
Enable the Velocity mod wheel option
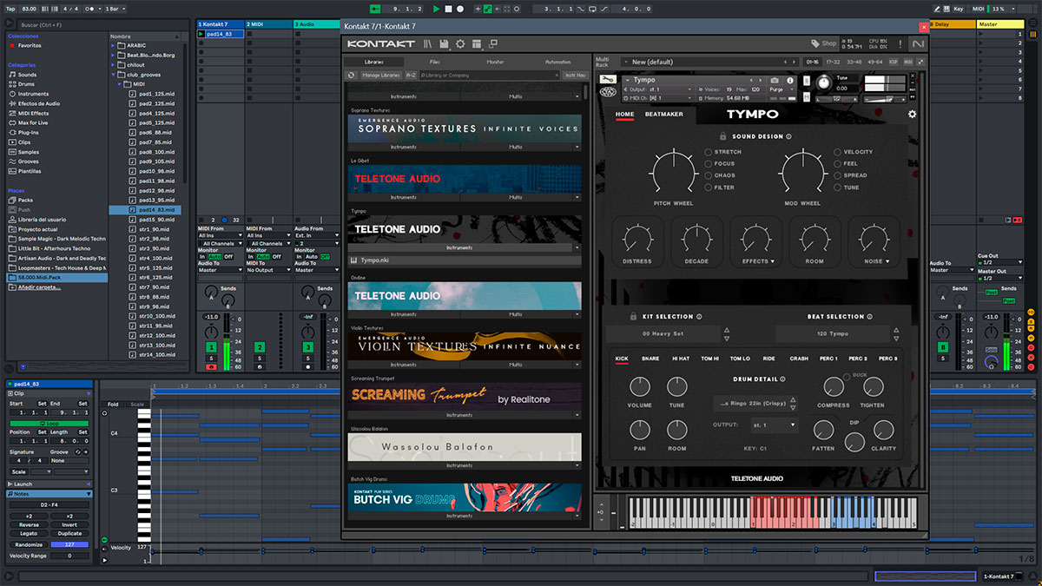[838, 152]
